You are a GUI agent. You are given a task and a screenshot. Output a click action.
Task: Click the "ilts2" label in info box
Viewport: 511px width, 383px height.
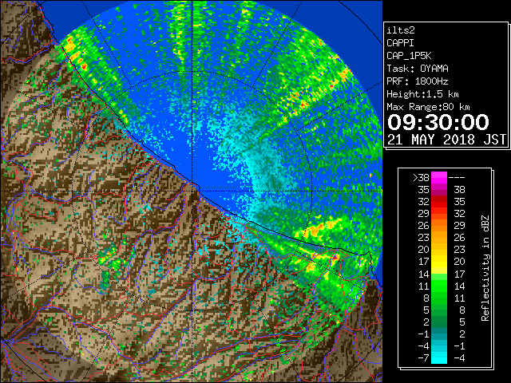[x=401, y=30]
